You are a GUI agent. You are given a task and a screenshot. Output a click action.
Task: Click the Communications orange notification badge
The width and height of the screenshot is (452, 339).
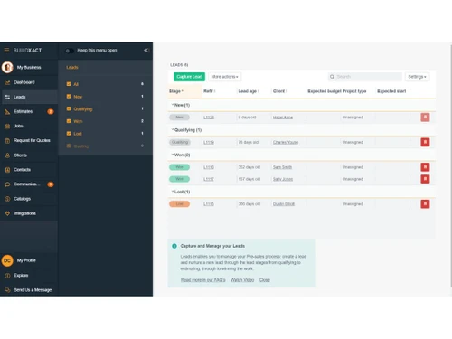point(51,184)
